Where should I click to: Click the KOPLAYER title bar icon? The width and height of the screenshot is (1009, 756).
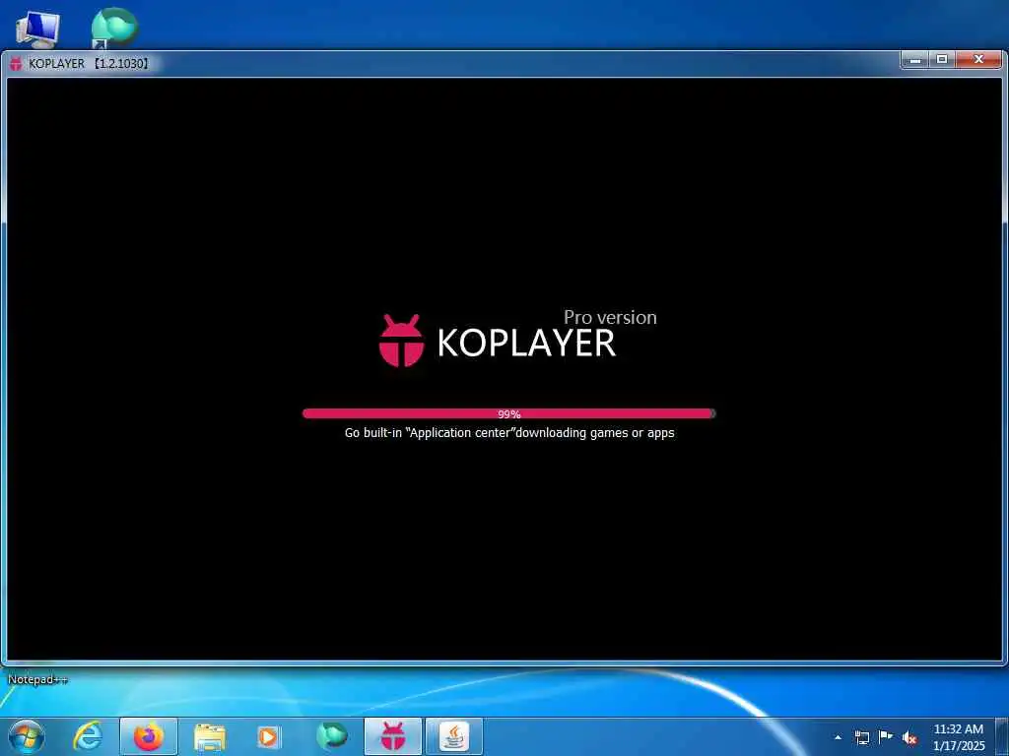(x=16, y=64)
